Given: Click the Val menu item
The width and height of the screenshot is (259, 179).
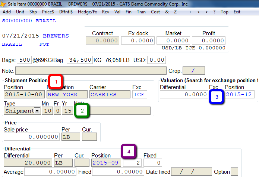Looking at the screenshot, I should [117, 12].
